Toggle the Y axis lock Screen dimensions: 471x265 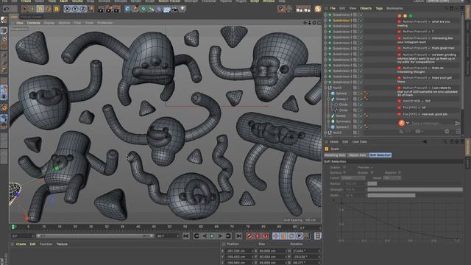(75, 9)
